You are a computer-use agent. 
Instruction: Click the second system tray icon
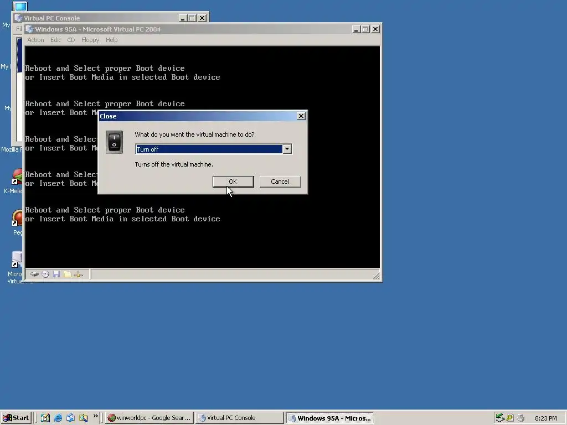click(510, 418)
